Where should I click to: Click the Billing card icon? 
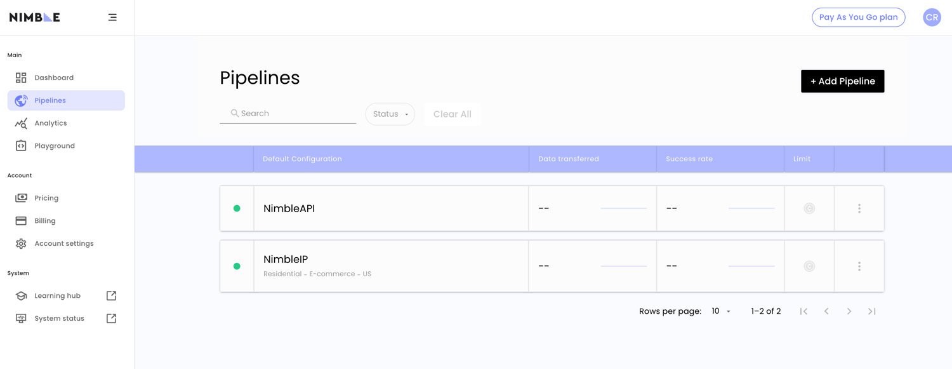pyautogui.click(x=21, y=221)
